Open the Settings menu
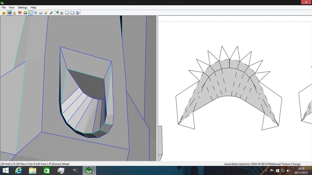This screenshot has height=175, width=312. point(23,7)
